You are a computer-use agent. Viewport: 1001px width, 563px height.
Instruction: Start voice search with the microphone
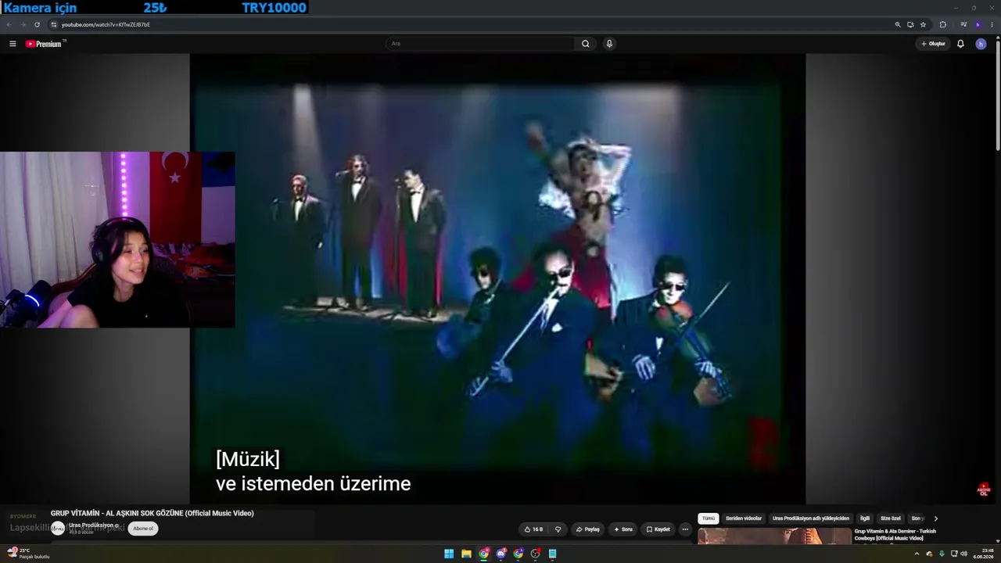609,44
